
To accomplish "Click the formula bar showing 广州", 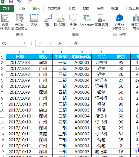I will (x=102, y=44).
